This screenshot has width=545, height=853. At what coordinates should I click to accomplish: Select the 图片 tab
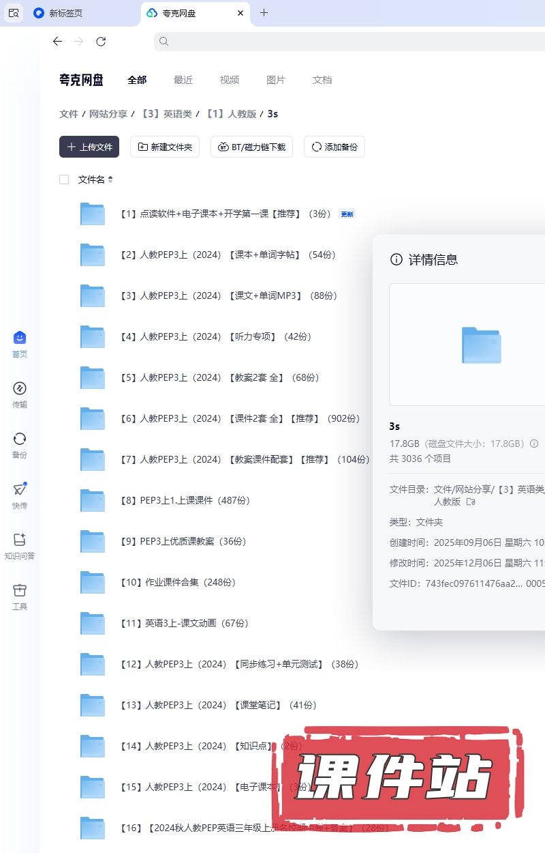276,80
